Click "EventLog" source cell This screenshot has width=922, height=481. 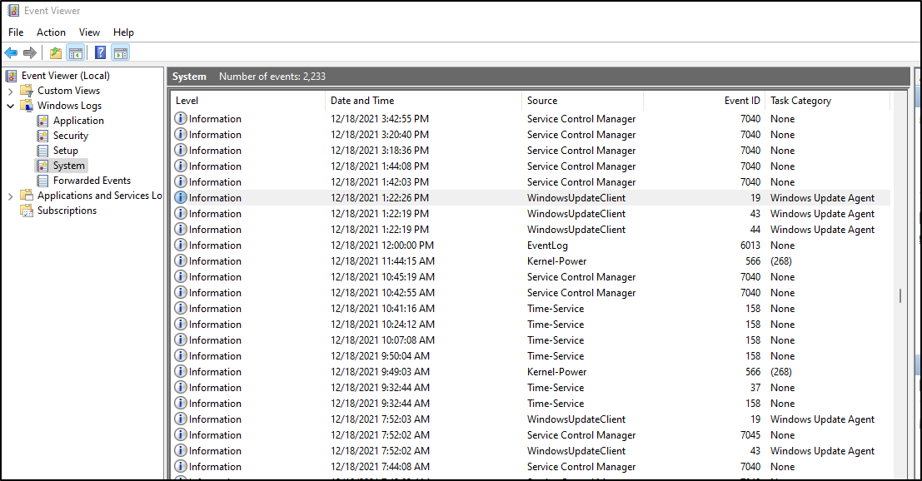click(547, 245)
